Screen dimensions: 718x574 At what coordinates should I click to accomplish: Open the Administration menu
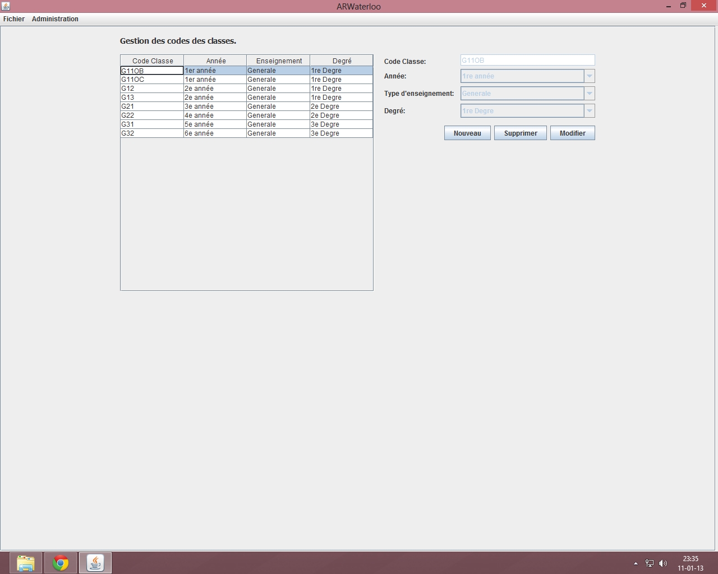pos(55,19)
